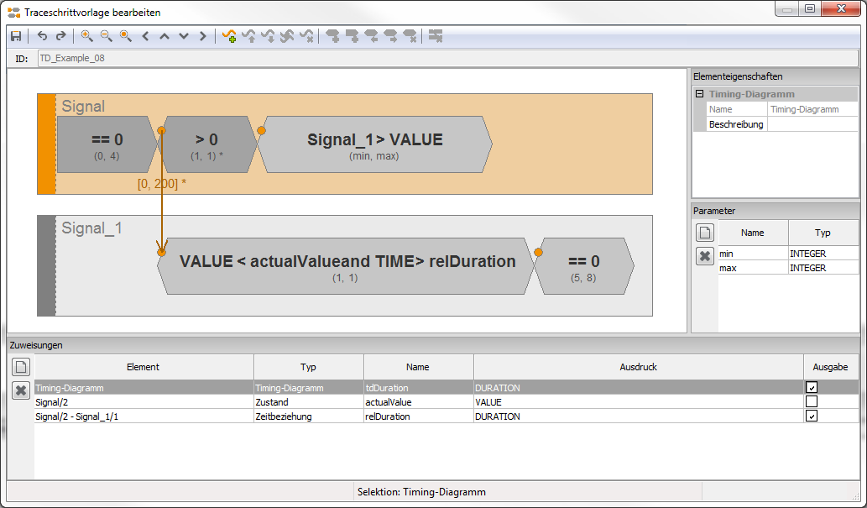This screenshot has width=867, height=508.
Task: Add a new signal with green plus
Action: [229, 36]
